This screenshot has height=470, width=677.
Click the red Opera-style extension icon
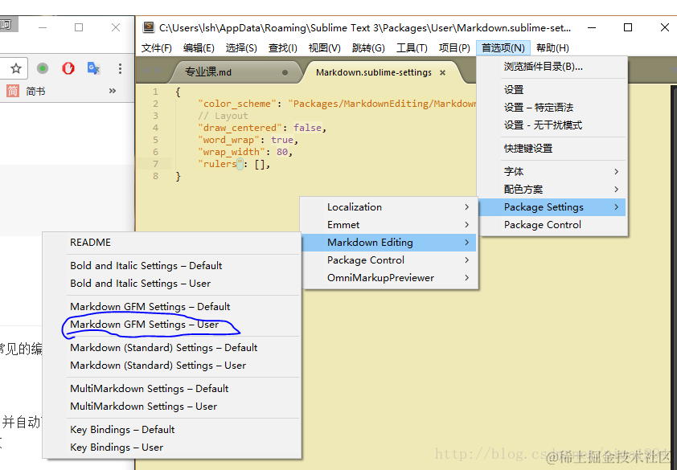[x=68, y=68]
